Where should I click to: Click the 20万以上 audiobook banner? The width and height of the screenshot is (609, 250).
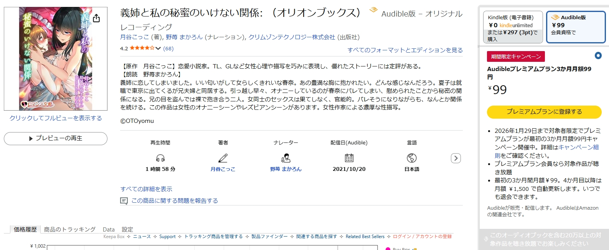pos(544,239)
